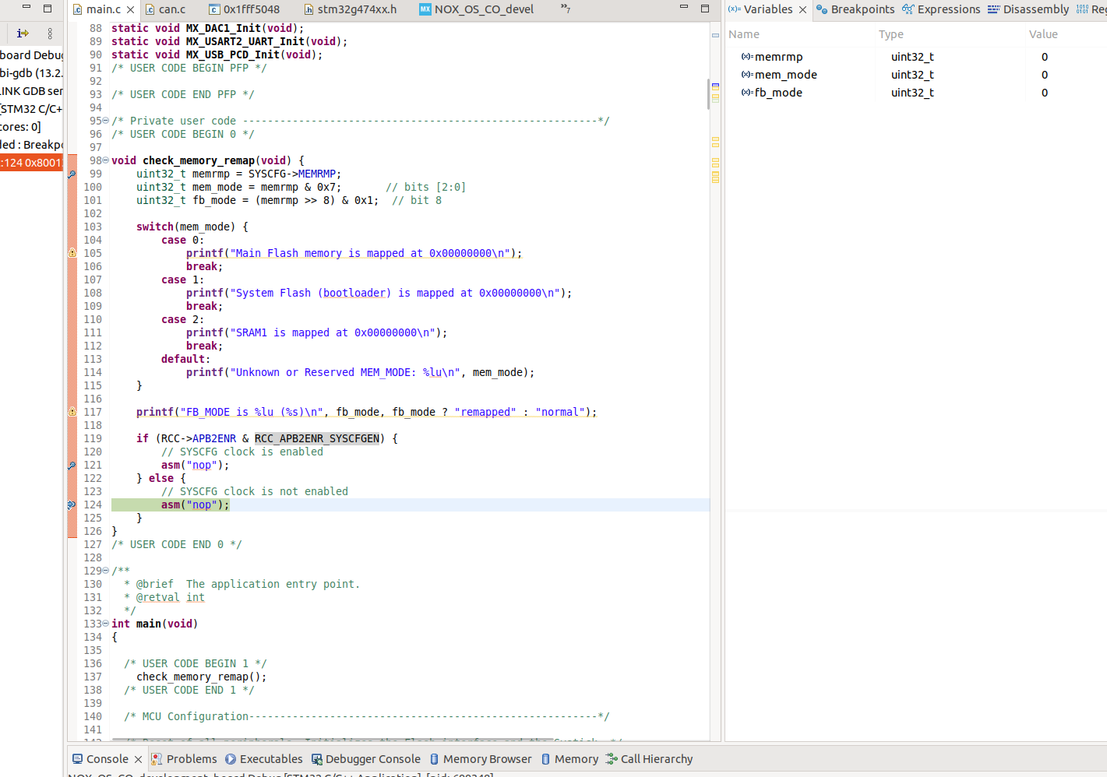This screenshot has height=777, width=1107.
Task: Collapse the check_memory_remap function at line 98
Action: (104, 160)
